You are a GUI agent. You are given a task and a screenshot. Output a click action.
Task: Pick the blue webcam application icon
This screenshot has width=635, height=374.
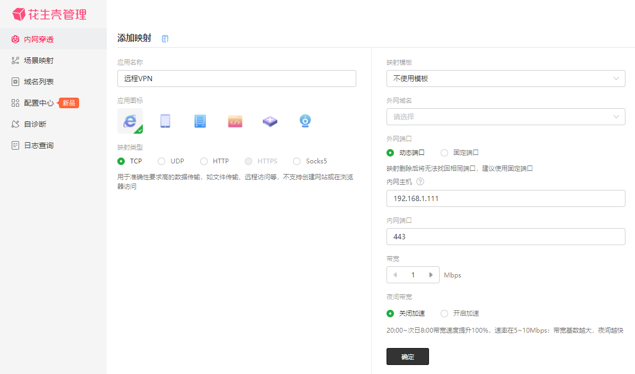pyautogui.click(x=305, y=121)
